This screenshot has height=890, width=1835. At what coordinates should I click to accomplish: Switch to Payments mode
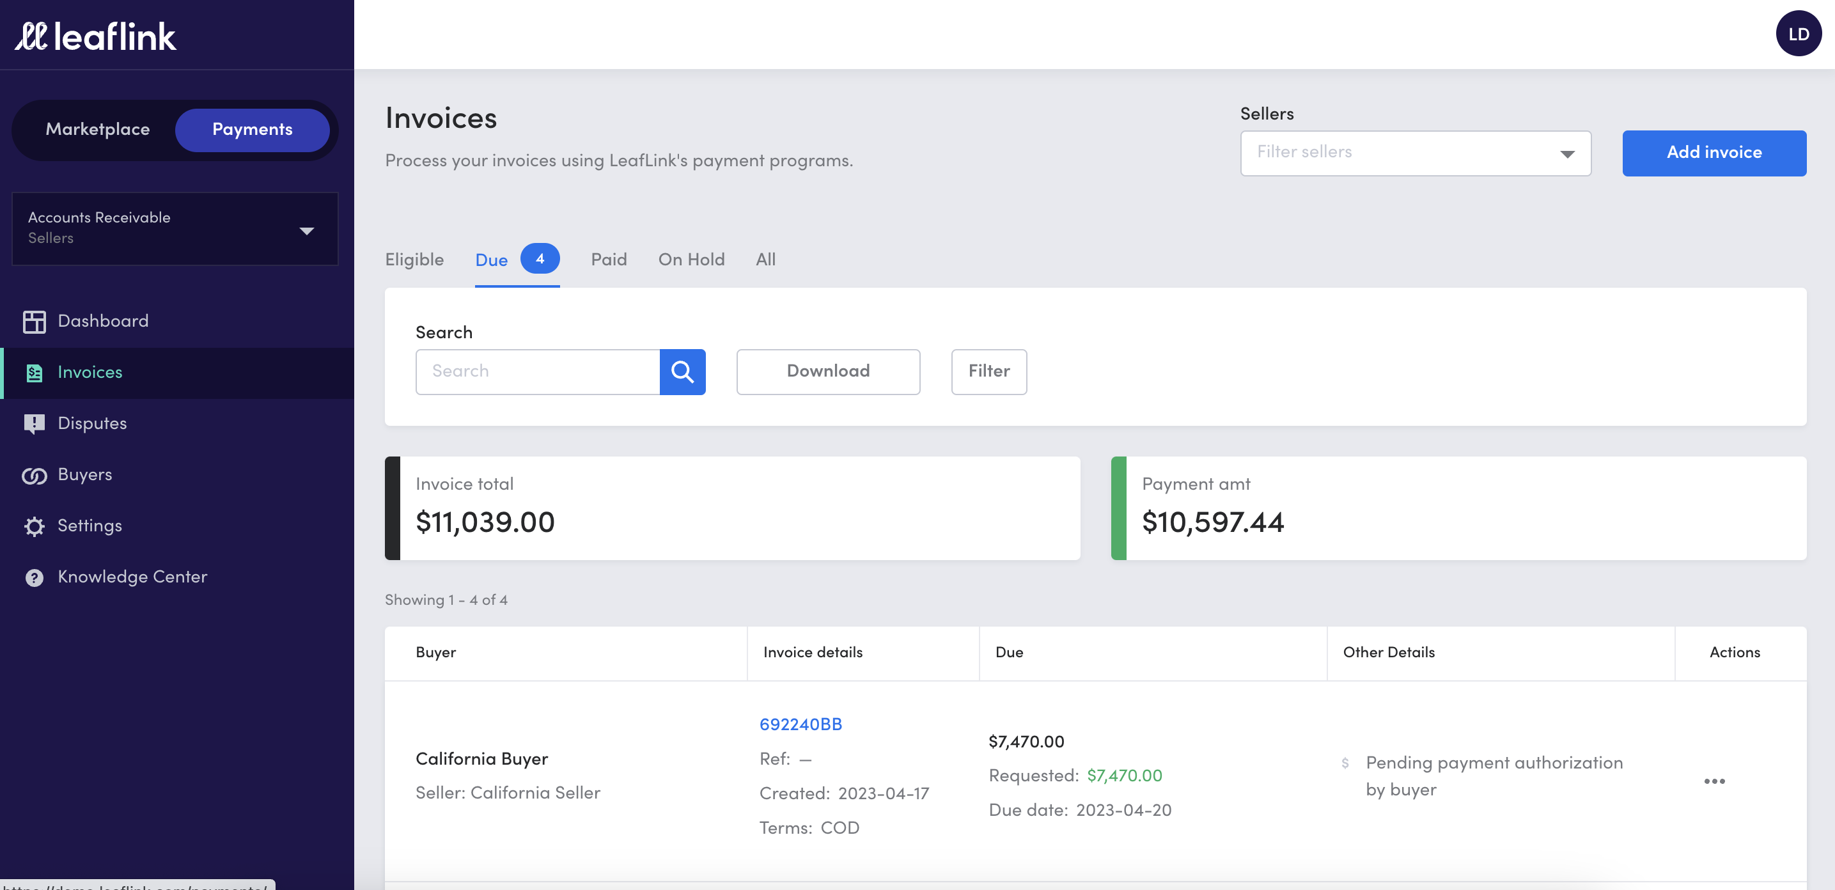pyautogui.click(x=252, y=130)
